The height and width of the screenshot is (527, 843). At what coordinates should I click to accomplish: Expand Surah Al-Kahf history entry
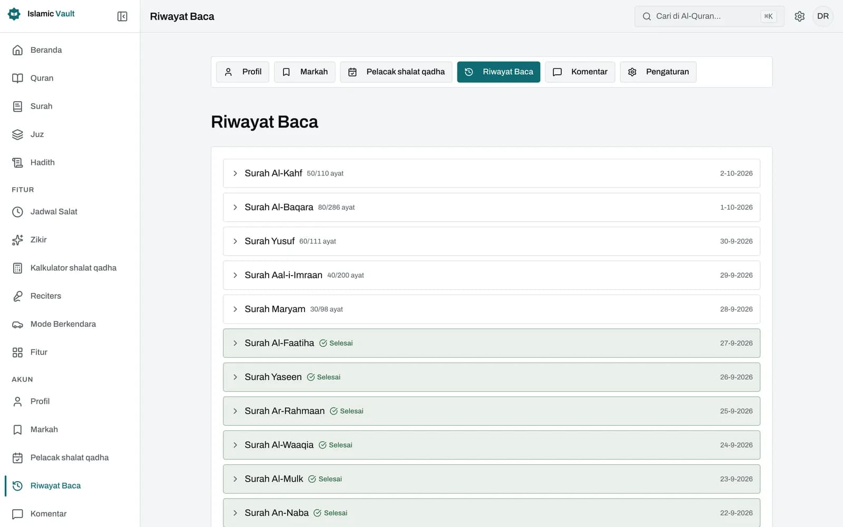click(x=491, y=173)
